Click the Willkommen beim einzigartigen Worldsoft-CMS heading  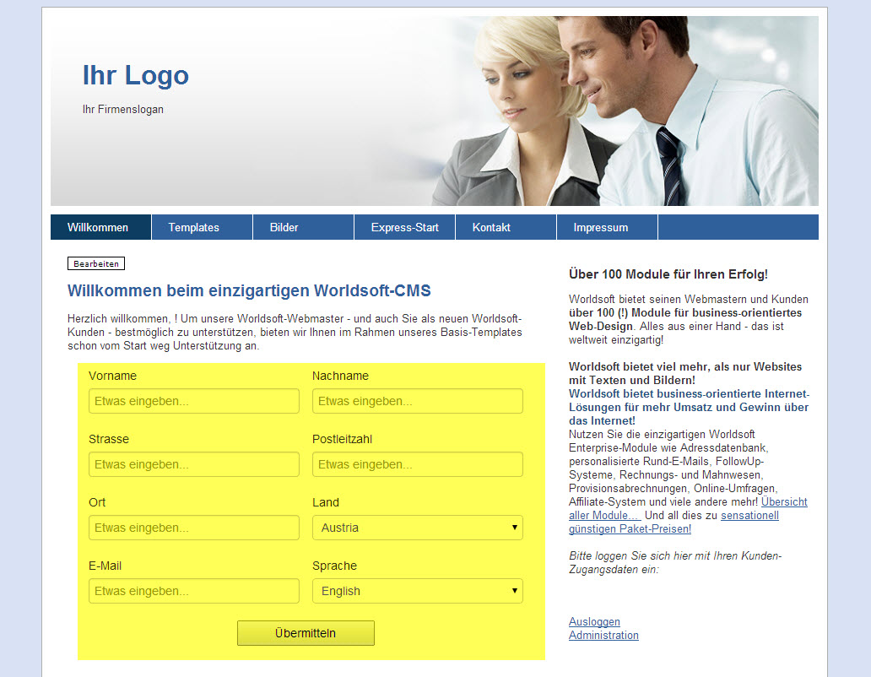point(249,291)
